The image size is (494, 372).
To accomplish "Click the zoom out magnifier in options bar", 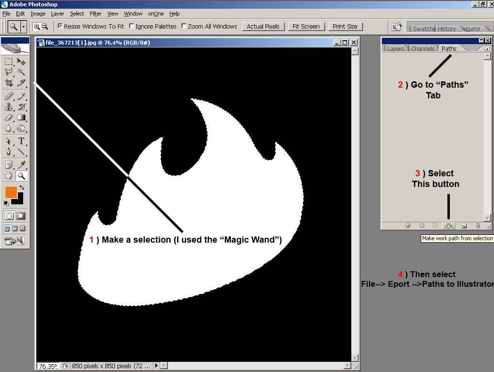I will (x=45, y=27).
